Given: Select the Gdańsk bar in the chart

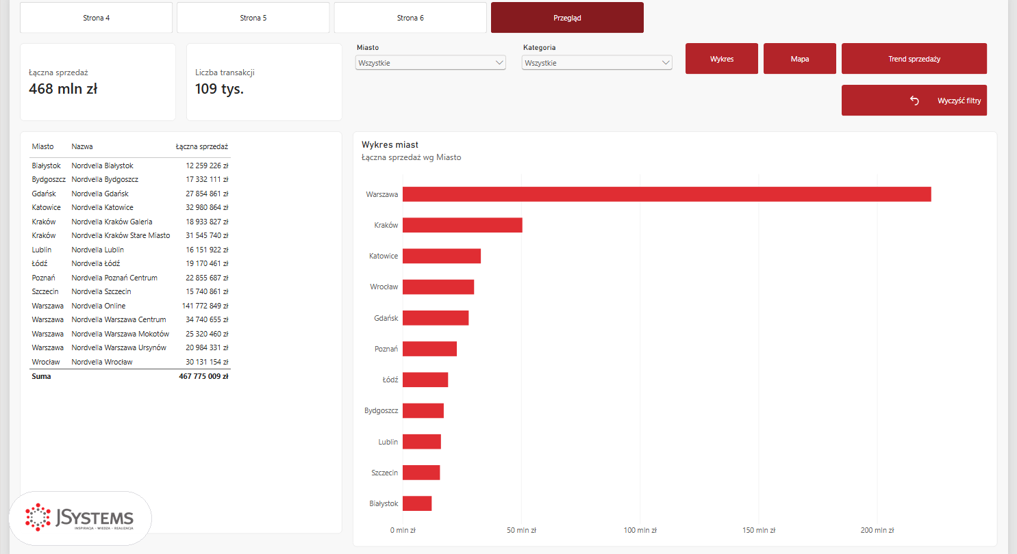Looking at the screenshot, I should [x=436, y=318].
